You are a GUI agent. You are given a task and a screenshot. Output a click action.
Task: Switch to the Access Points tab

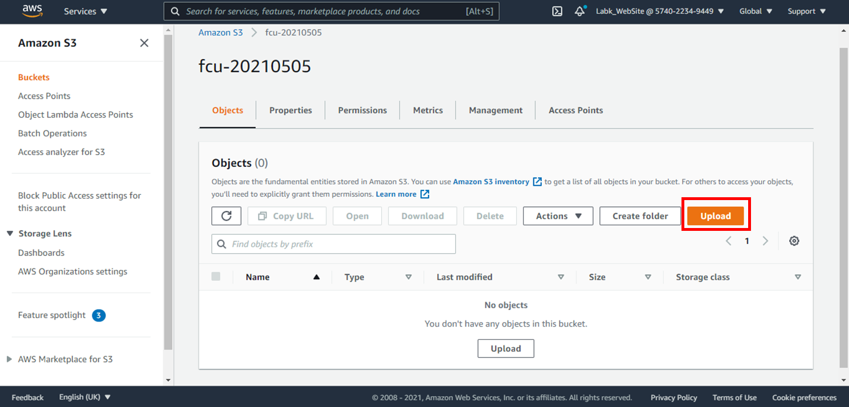(x=575, y=110)
